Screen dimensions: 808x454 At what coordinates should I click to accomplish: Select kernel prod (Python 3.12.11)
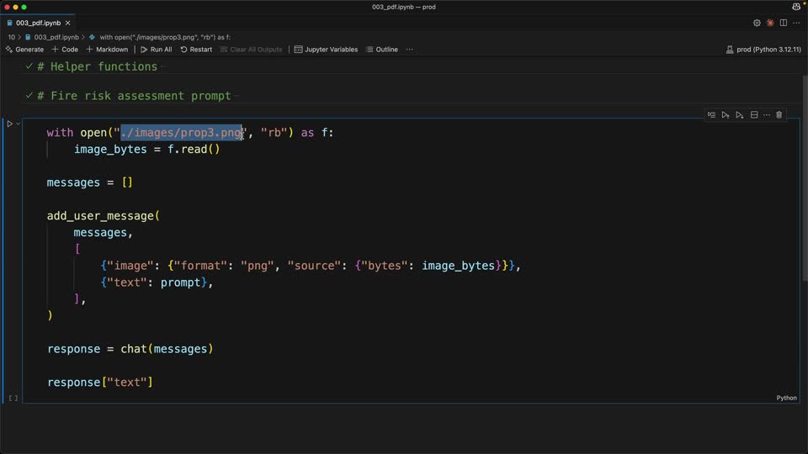point(763,50)
